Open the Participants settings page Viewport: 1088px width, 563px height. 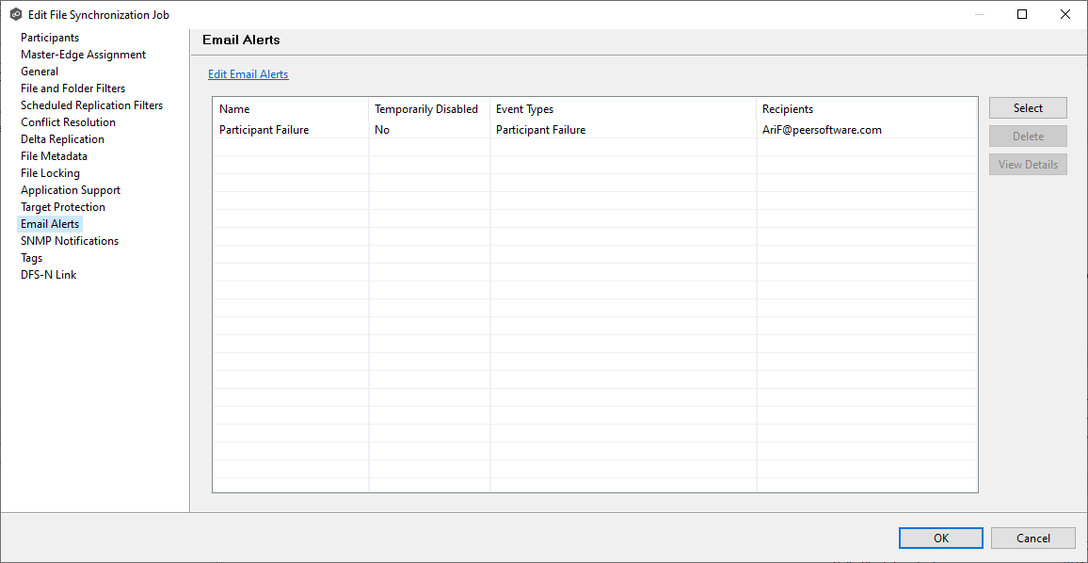(50, 38)
